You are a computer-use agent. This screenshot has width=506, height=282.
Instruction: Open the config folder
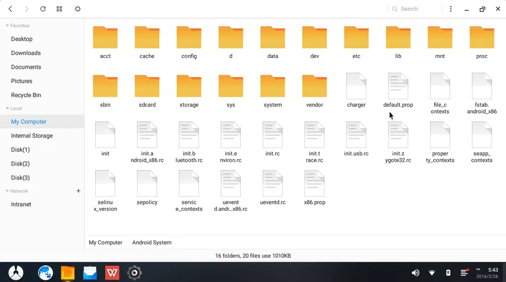pyautogui.click(x=189, y=42)
